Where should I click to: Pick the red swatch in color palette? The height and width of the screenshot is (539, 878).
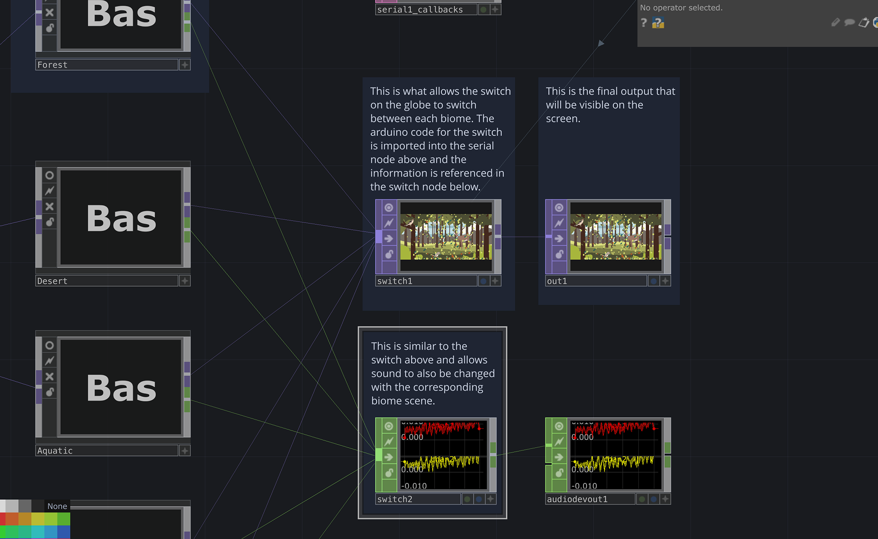point(4,519)
